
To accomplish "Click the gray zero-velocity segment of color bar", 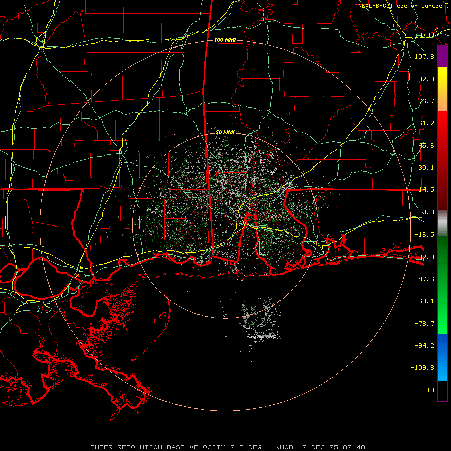I will coord(442,223).
